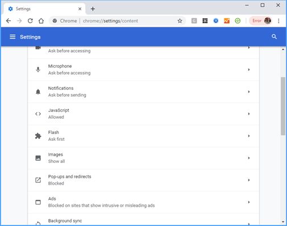The height and width of the screenshot is (226, 287).
Task: Open the blue circular extension icon
Action: pyautogui.click(x=216, y=21)
